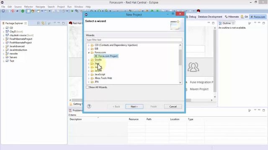Click the Problems view filter icon
This screenshot has height=150, width=268.
[x=250, y=110]
